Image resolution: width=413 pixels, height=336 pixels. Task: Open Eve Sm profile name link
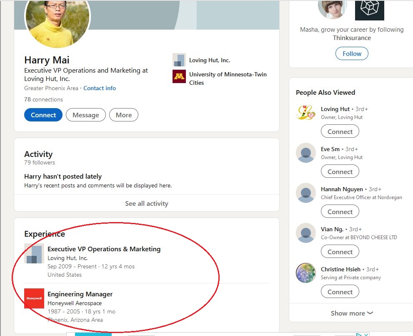click(330, 149)
